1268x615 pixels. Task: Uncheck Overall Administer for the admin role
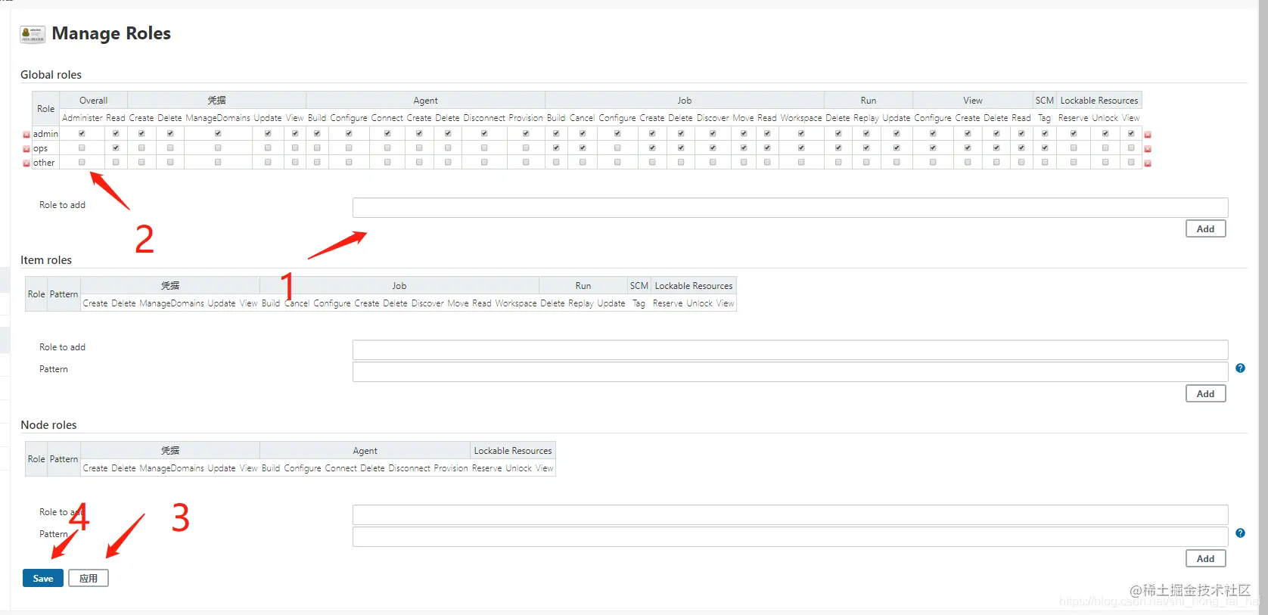tap(82, 133)
